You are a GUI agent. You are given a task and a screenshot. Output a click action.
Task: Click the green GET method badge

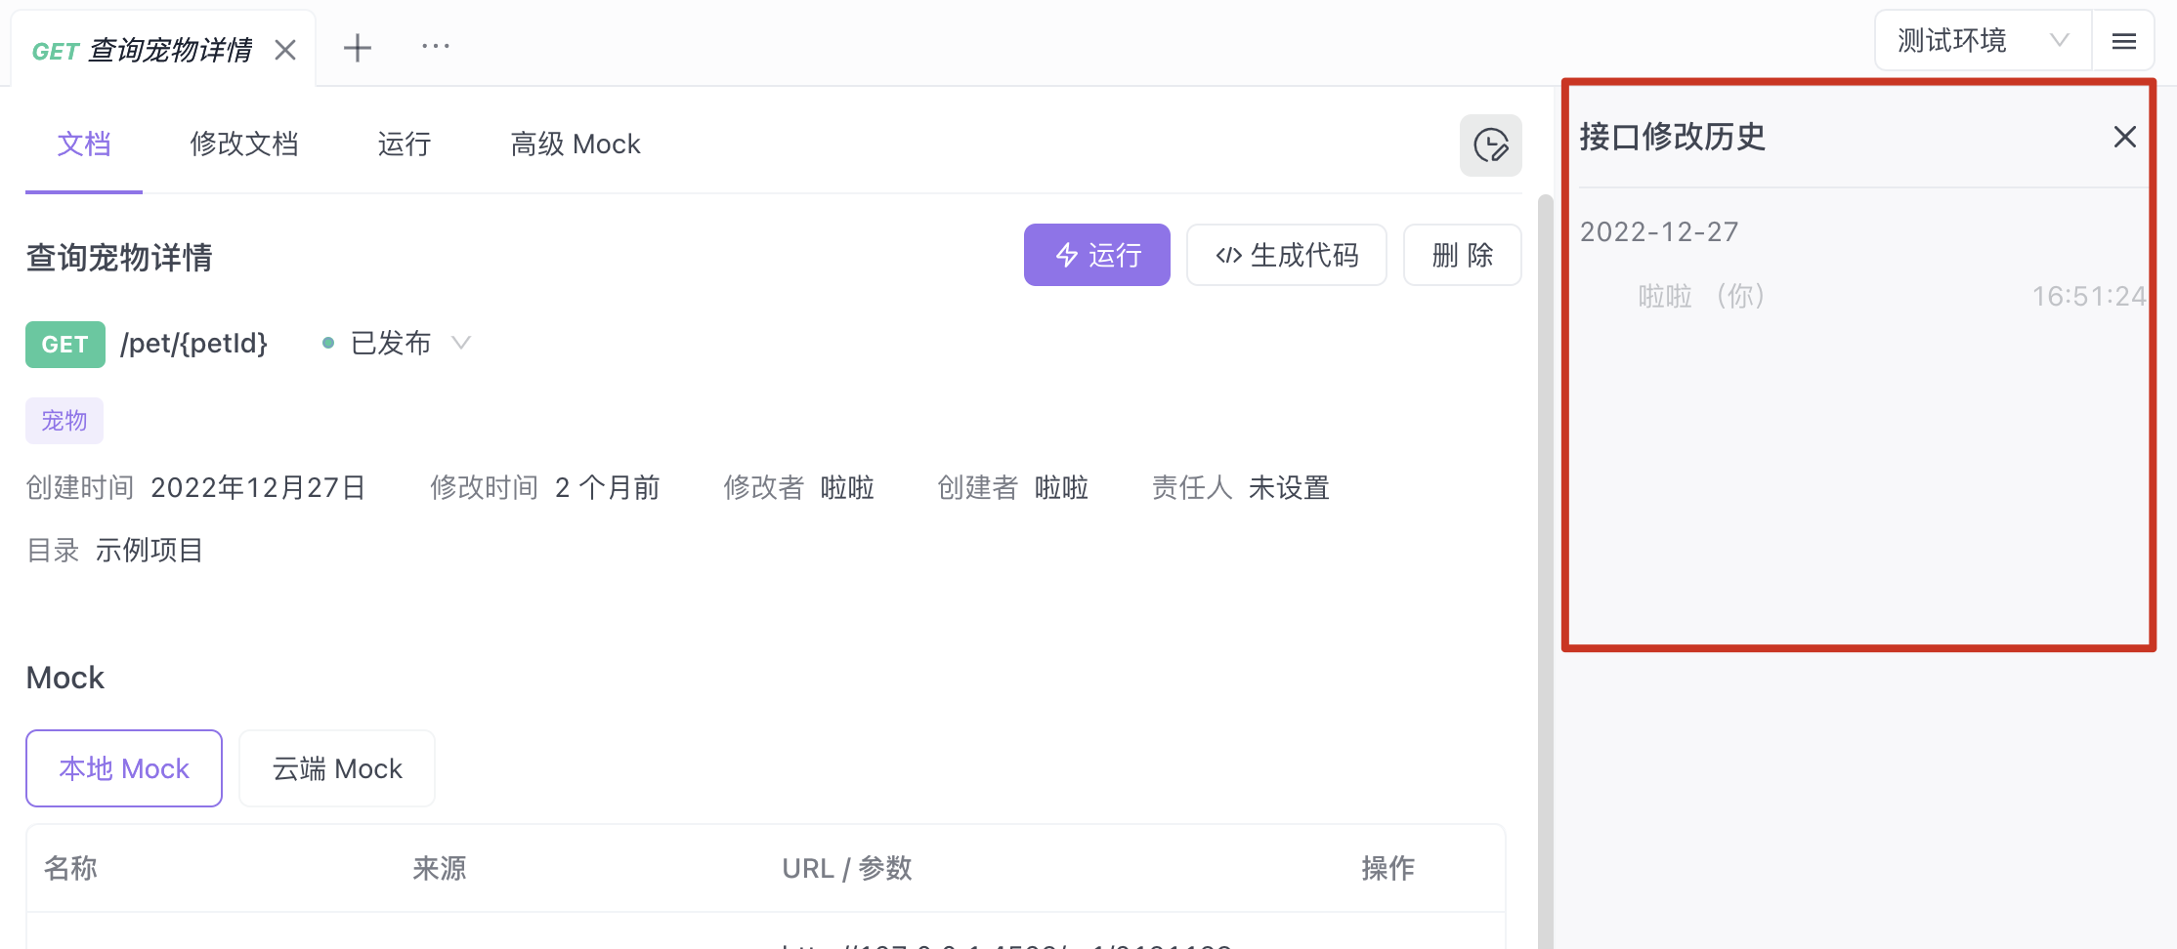click(x=64, y=344)
